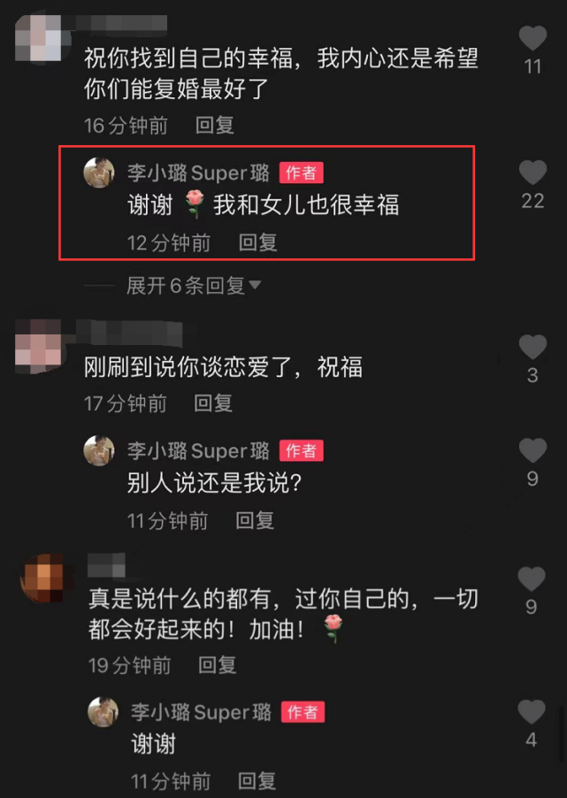Reply to the 17分钟前 comment
Screen dimensions: 567x798
tap(213, 403)
